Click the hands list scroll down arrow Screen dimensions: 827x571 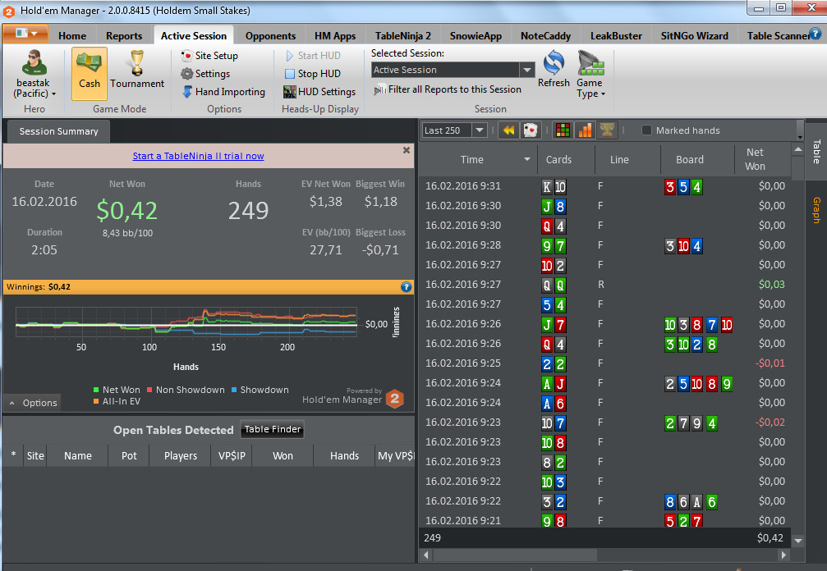(798, 541)
